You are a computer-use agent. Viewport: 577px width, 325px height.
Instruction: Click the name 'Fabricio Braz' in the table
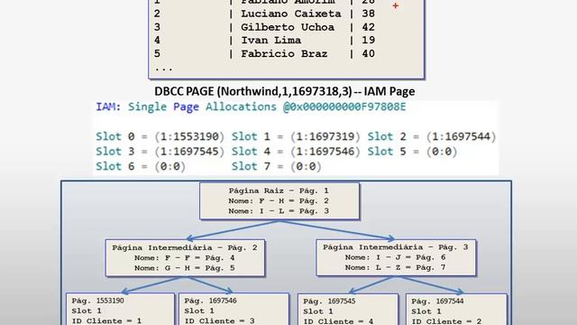(284, 54)
